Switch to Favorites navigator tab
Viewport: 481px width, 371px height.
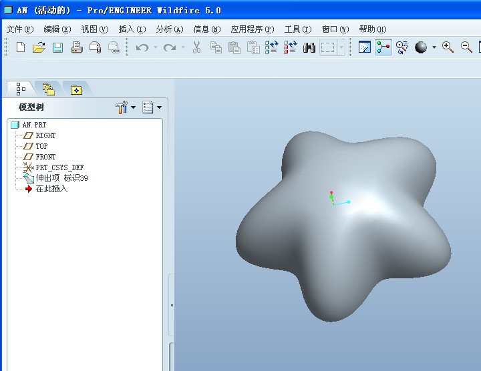point(76,90)
